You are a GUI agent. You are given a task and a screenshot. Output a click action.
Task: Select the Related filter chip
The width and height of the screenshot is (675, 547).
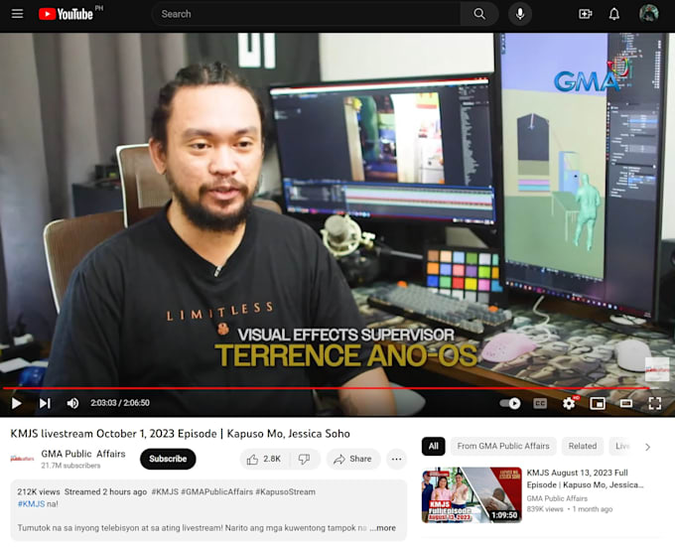[x=583, y=447]
